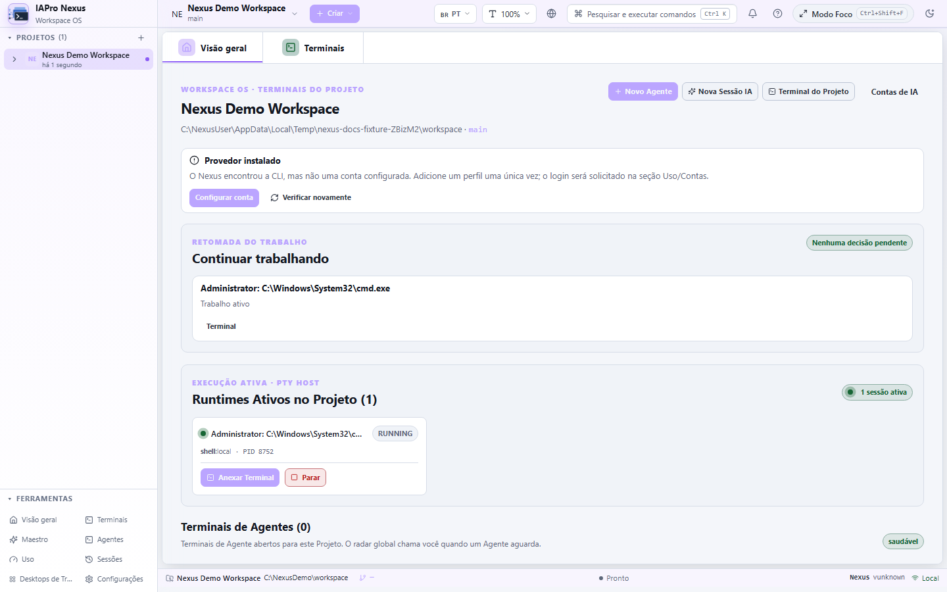Click Novo Agente button
947x592 pixels.
point(643,91)
